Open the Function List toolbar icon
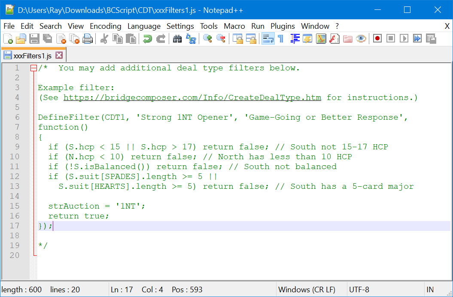 point(334,39)
